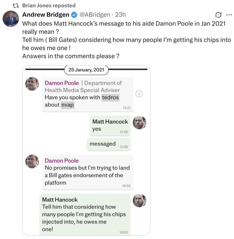
Task: Click the Grok slashed-circle icon
Action: point(218,15)
